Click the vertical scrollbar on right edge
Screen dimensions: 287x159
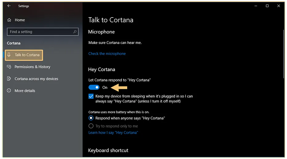(284, 54)
